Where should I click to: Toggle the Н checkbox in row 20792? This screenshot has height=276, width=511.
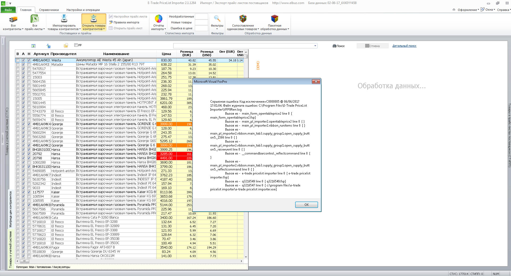29,154
